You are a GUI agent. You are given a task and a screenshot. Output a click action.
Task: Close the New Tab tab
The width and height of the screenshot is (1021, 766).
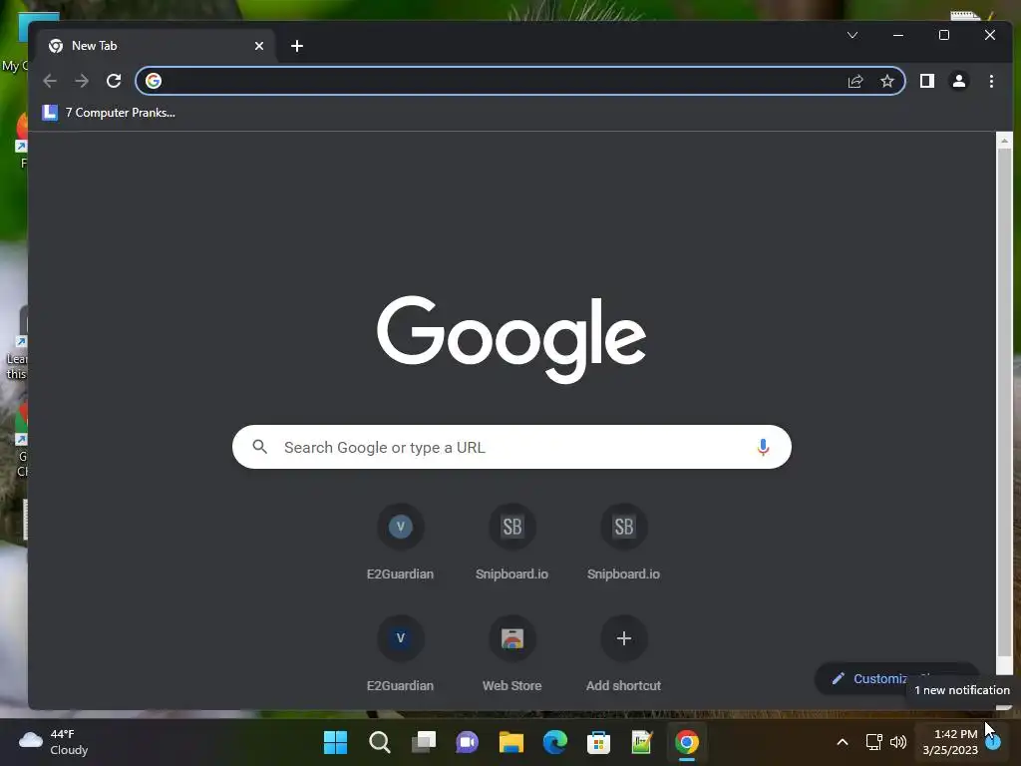point(259,46)
